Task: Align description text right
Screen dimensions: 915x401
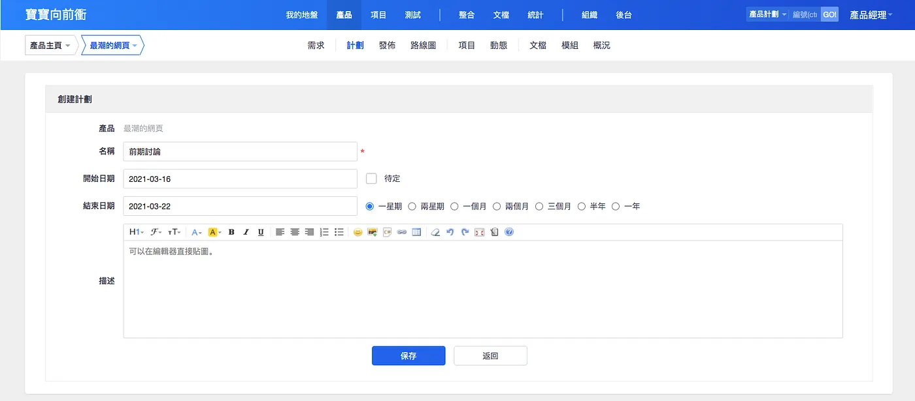Action: click(x=309, y=232)
